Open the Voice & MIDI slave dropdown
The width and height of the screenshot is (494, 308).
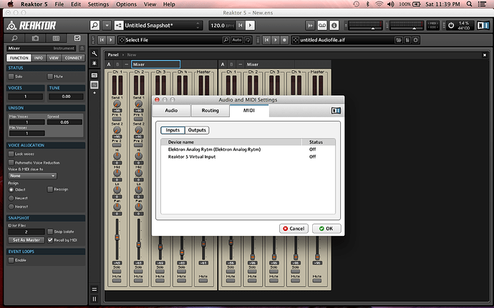pyautogui.click(x=32, y=175)
